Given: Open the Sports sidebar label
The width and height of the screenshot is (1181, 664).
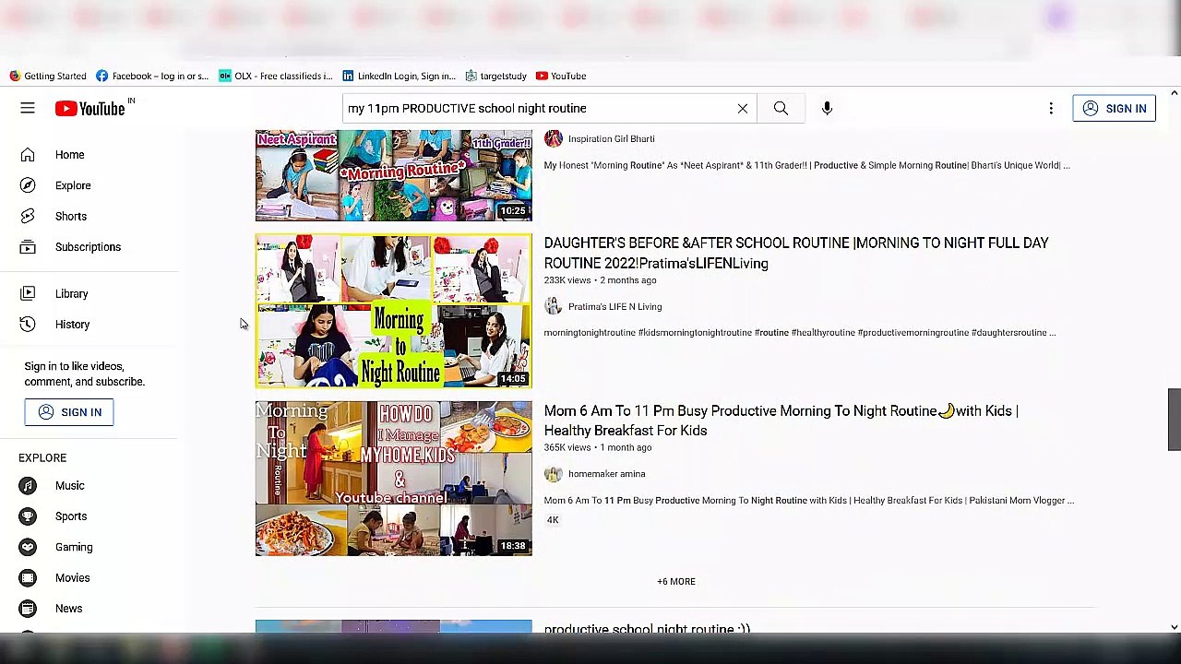Looking at the screenshot, I should pyautogui.click(x=71, y=516).
